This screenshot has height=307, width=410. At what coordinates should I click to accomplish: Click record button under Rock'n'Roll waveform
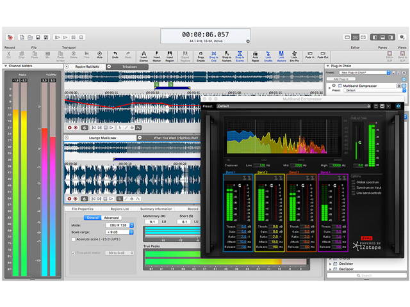[x=70, y=128]
